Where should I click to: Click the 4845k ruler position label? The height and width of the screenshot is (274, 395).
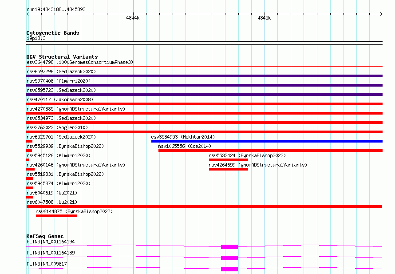[264, 18]
